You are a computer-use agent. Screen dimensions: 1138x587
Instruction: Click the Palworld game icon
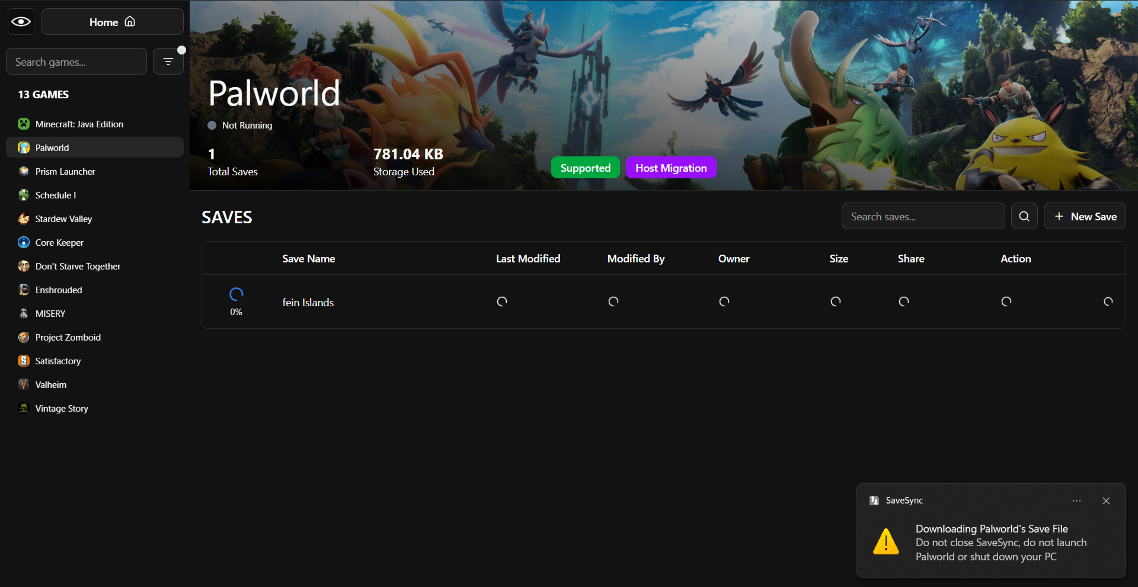24,147
